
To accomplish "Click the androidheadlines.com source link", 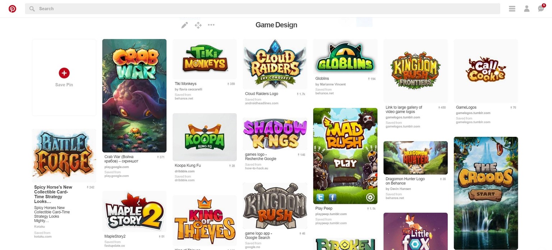I will click(262, 103).
